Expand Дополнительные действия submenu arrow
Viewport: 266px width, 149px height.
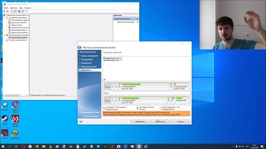click(138, 22)
